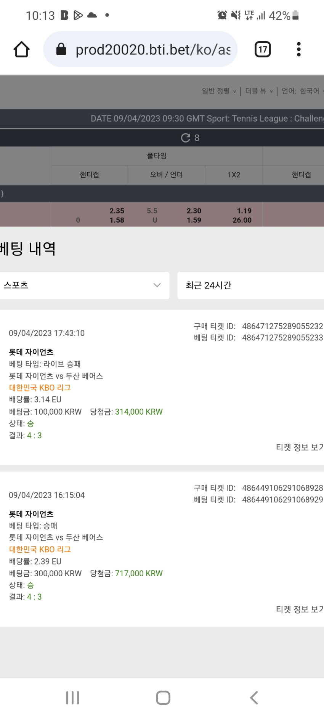The height and width of the screenshot is (720, 324).
Task: Click handicap odds 1.58
Action: point(117,220)
